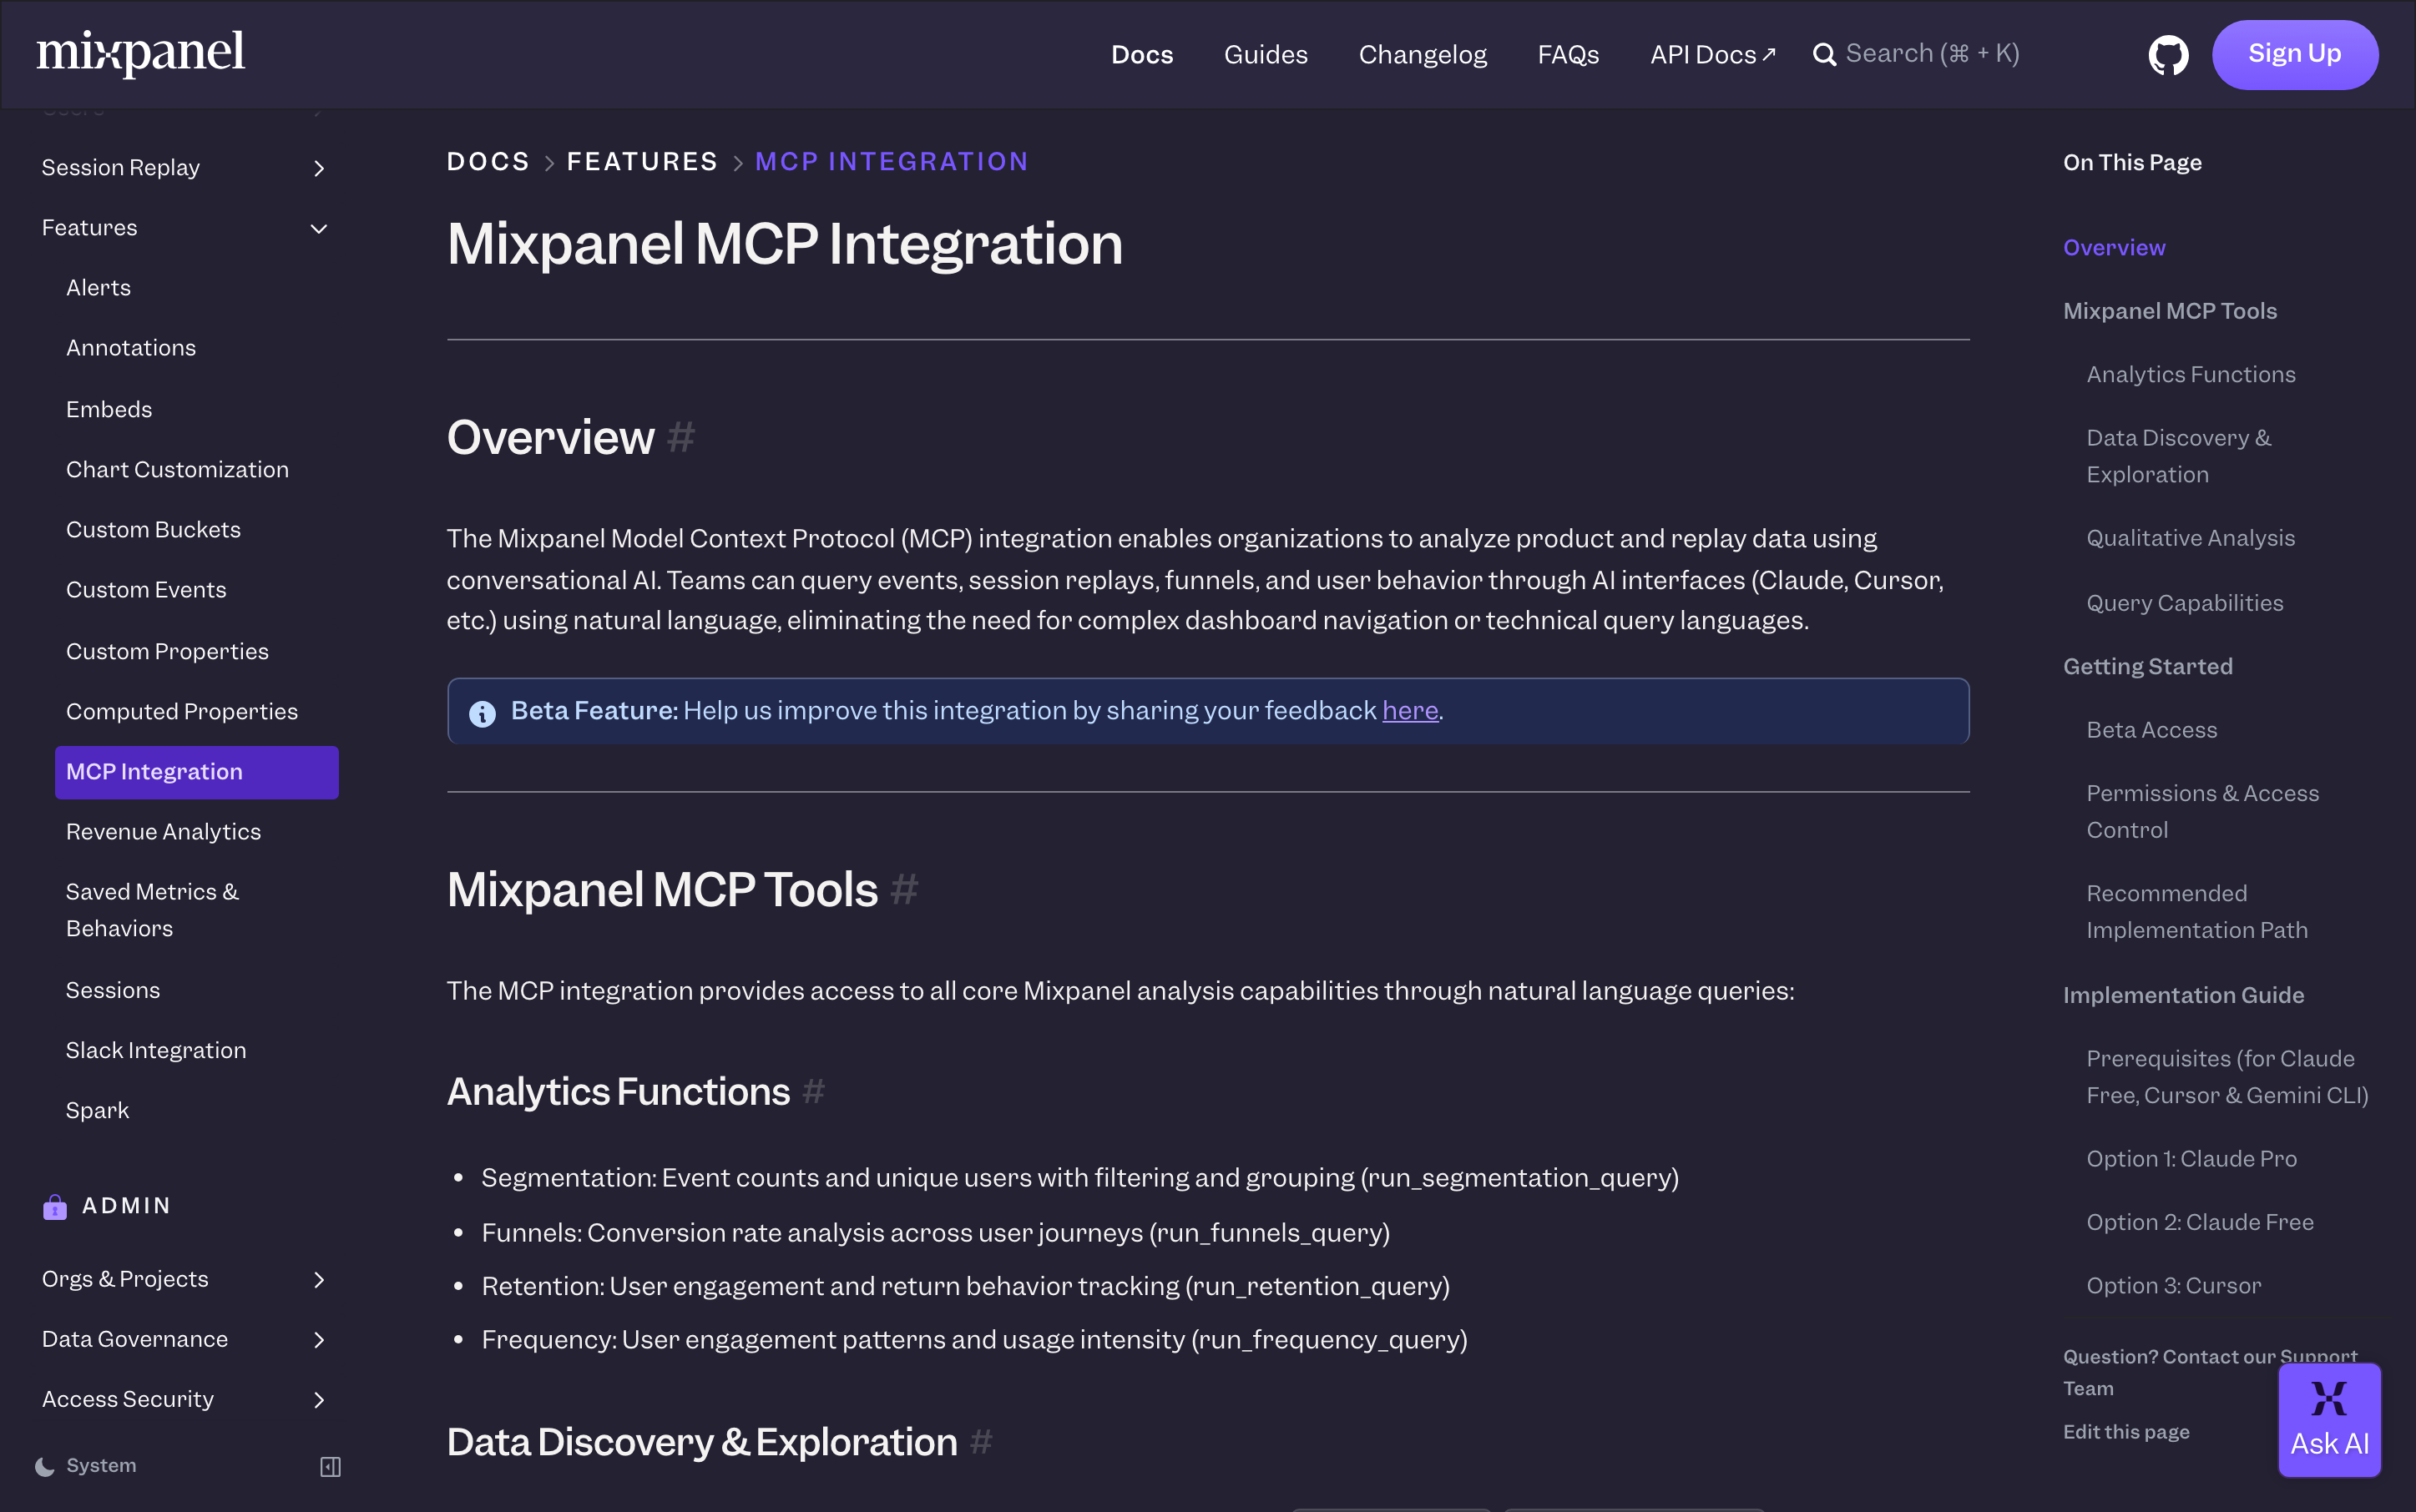Expand the Access Security section
Viewport: 2416px width, 1512px height.
click(x=319, y=1400)
